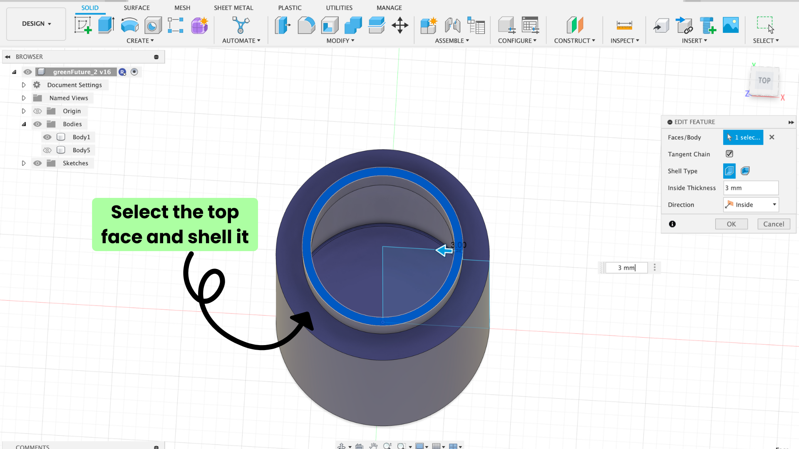Open the Direction dropdown showing Inside
This screenshot has width=799, height=449.
click(751, 205)
